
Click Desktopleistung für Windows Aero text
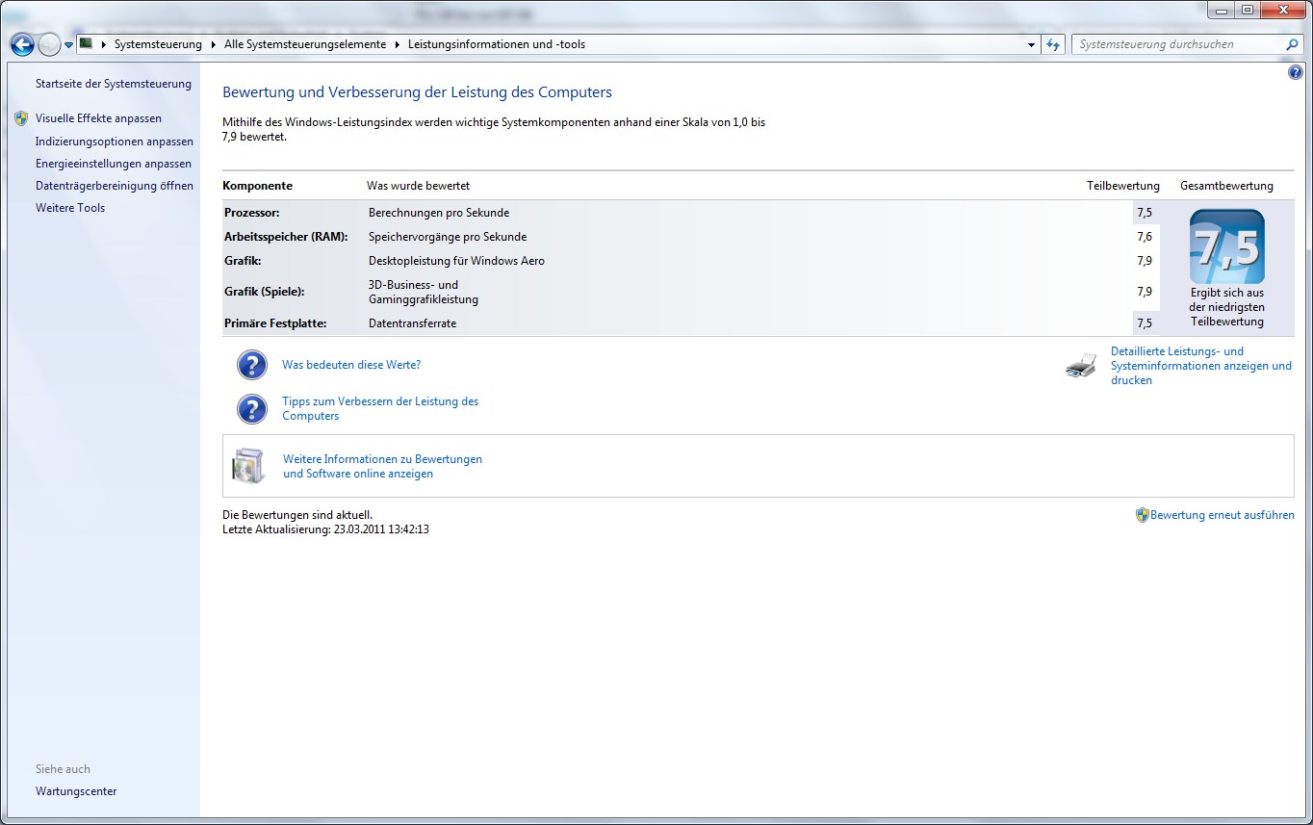[456, 261]
